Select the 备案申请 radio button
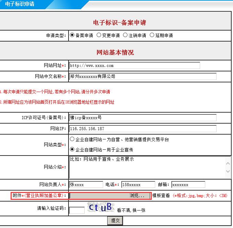The image size is (233, 228). [x=72, y=35]
